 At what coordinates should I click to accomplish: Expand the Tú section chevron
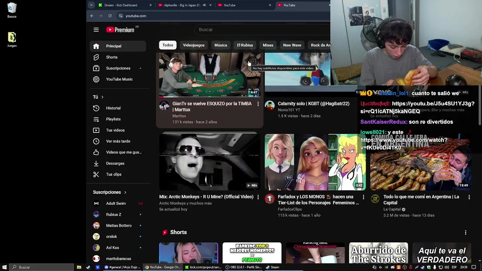102,97
